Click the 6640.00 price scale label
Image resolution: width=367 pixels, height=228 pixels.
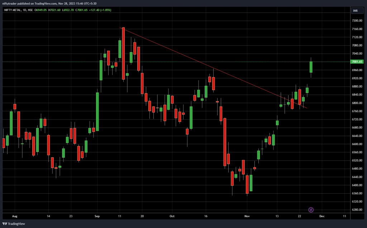tap(357, 136)
